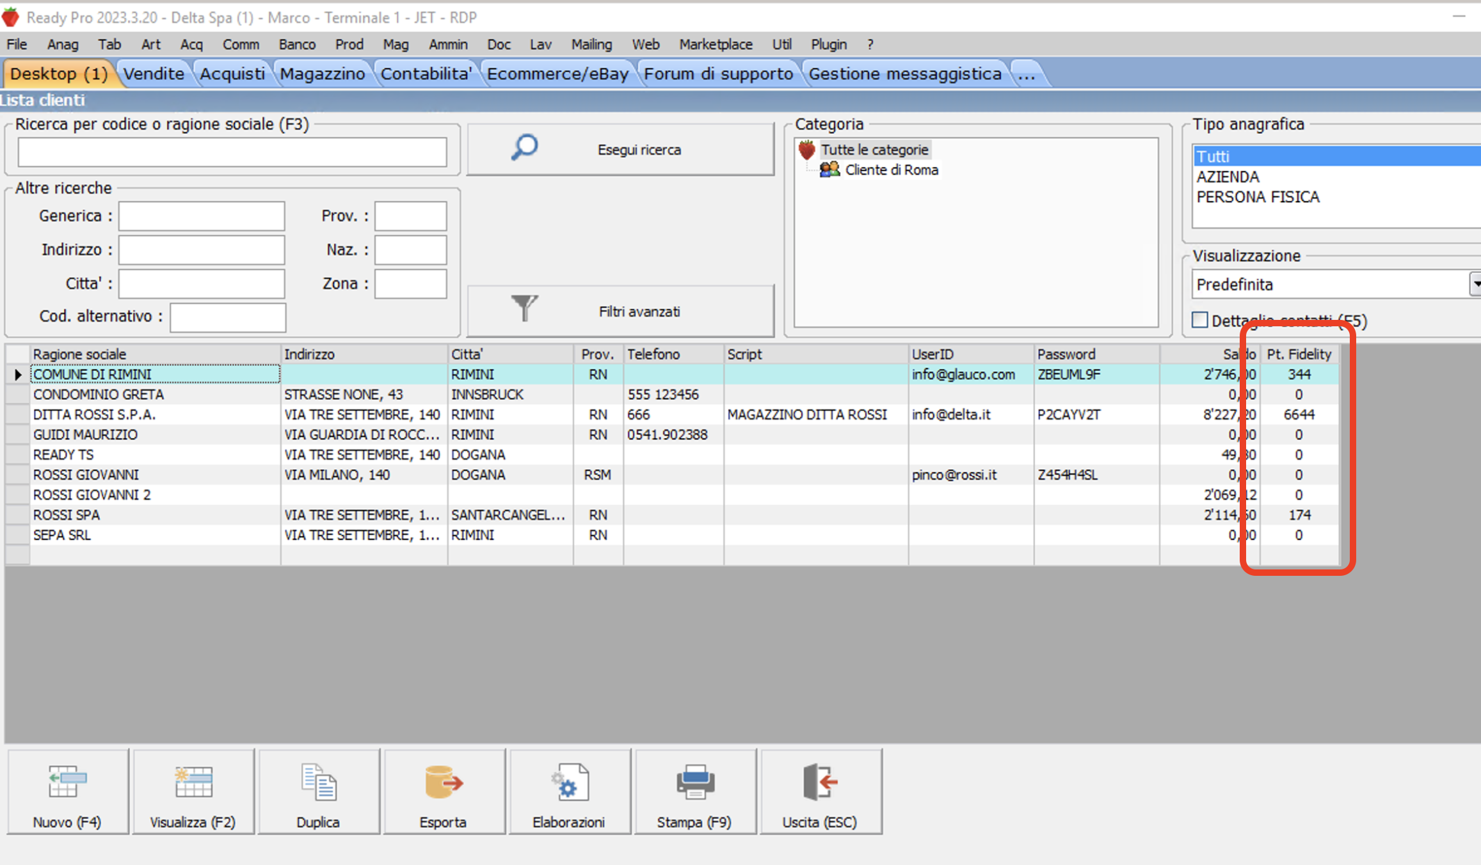Viewport: 1481px width, 865px height.
Task: Open the Mailing menu
Action: (591, 44)
